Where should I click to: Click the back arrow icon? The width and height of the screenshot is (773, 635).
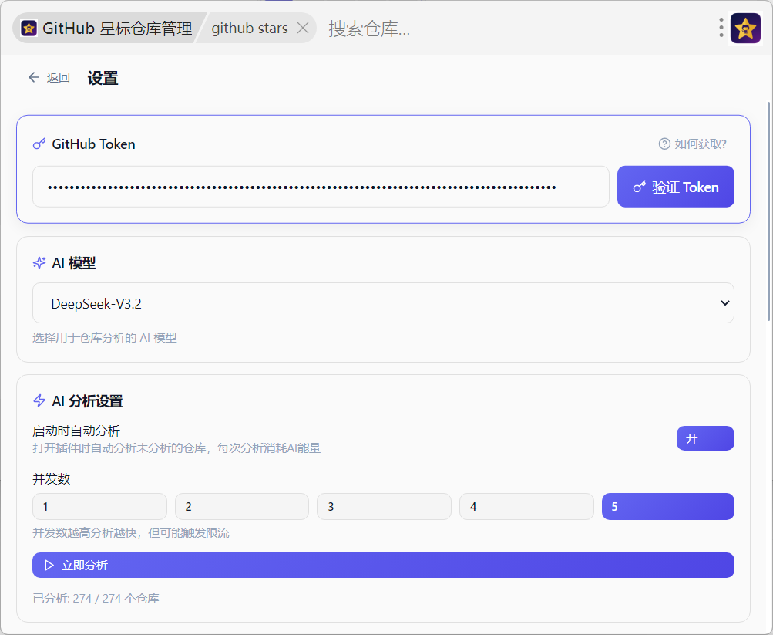(33, 77)
